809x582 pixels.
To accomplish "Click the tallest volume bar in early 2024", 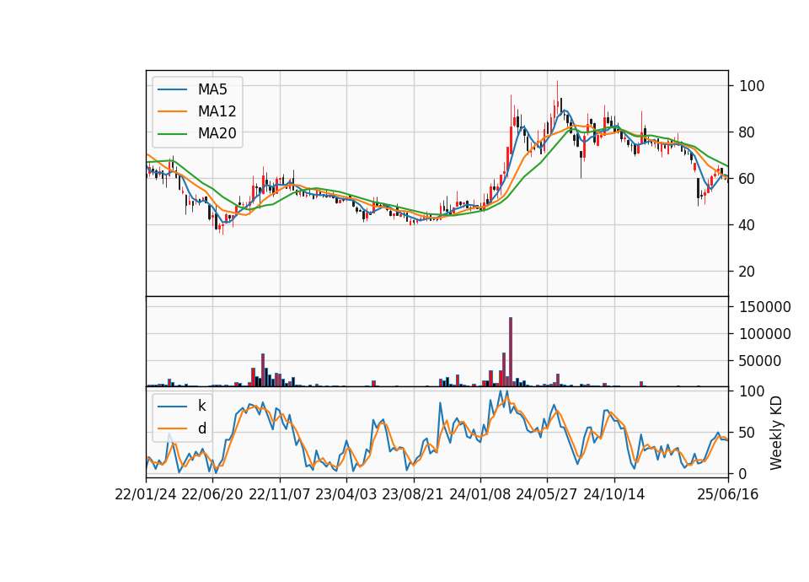I will pyautogui.click(x=511, y=352).
